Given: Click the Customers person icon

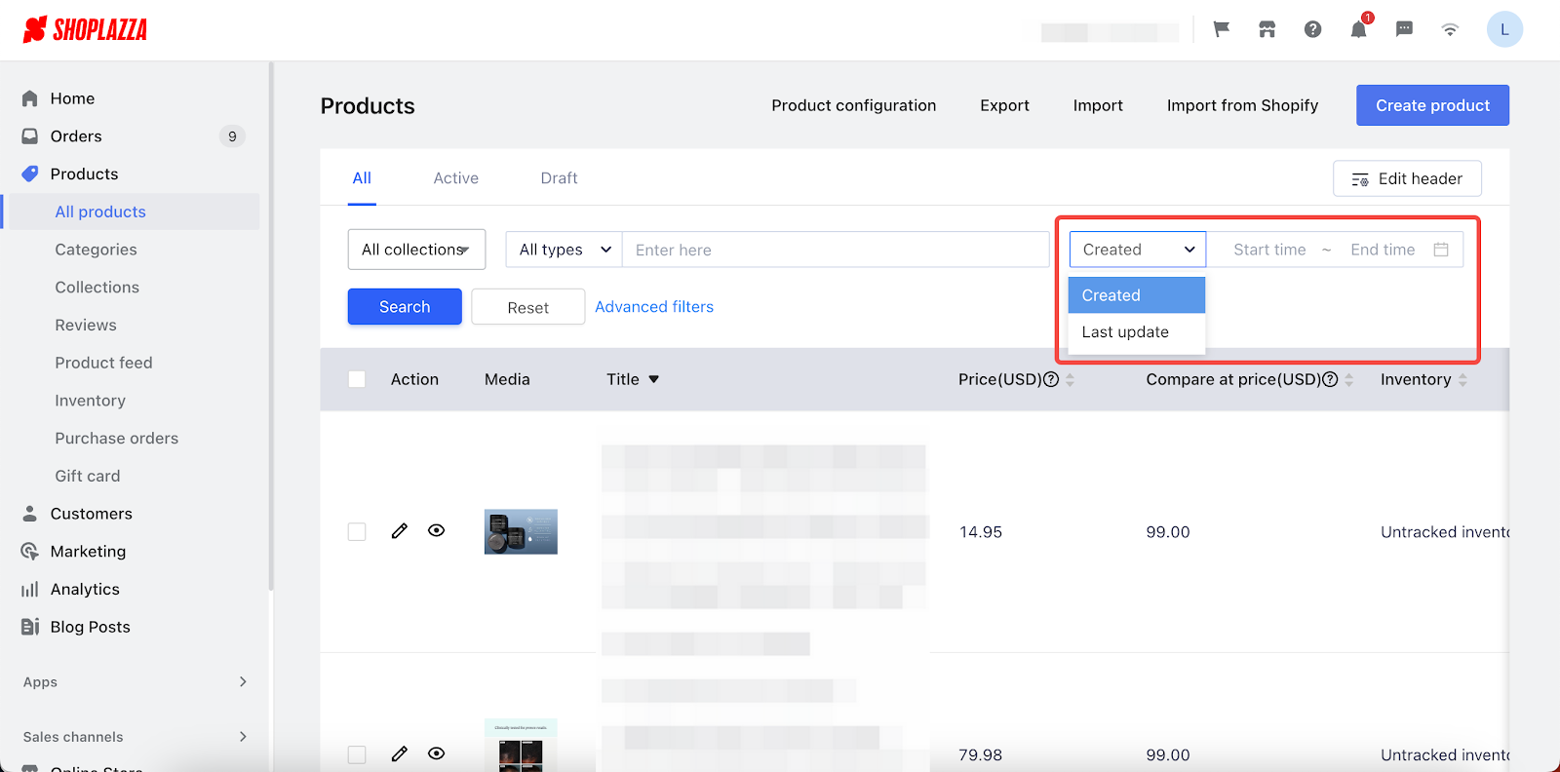Looking at the screenshot, I should pyautogui.click(x=30, y=514).
